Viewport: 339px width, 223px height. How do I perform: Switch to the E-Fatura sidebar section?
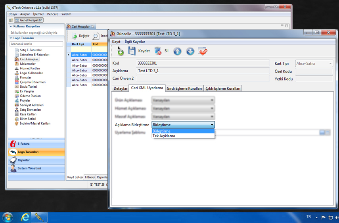point(36,144)
